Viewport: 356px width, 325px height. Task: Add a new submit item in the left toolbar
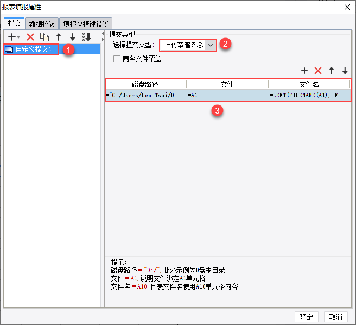click(x=14, y=37)
